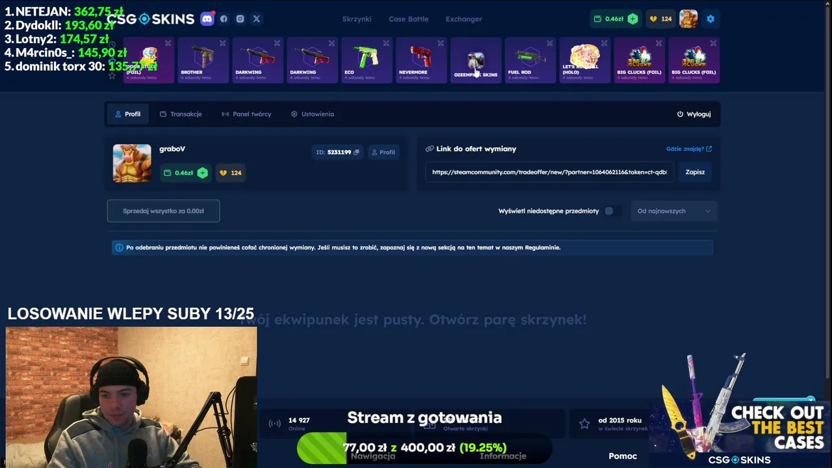Click the green plus in the graboV profile card

tap(202, 172)
